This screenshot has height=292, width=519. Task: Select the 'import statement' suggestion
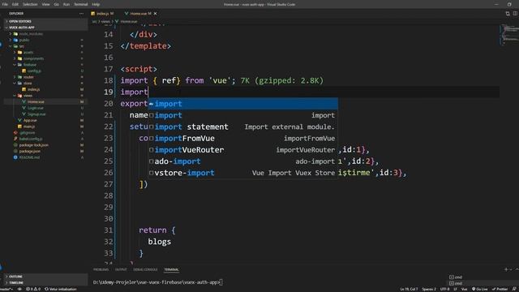click(243, 127)
